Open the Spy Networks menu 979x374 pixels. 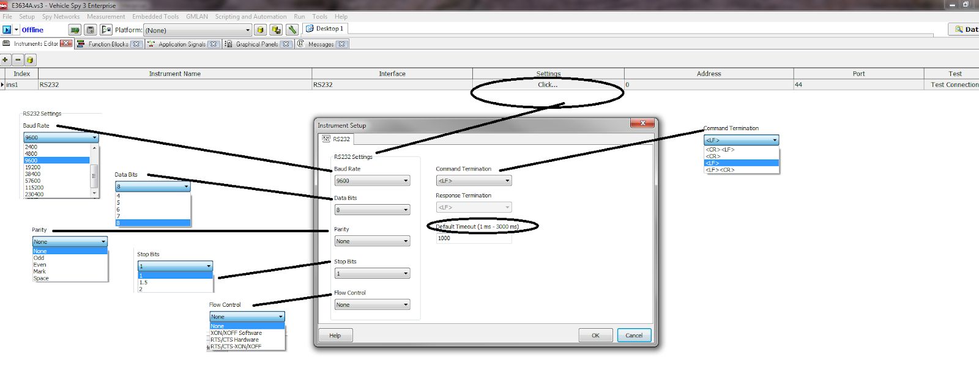[61, 16]
